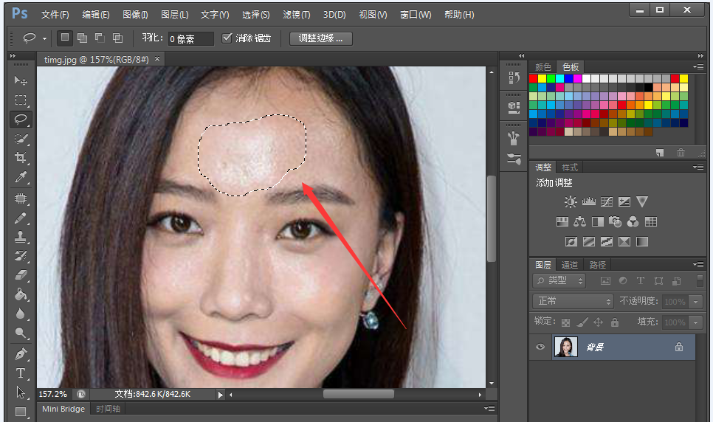Toggle lock position
Image resolution: width=713 pixels, height=422 pixels.
(599, 322)
